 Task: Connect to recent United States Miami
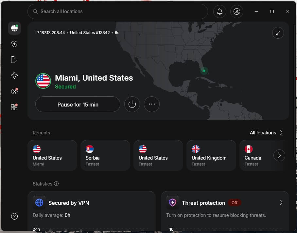(52, 155)
